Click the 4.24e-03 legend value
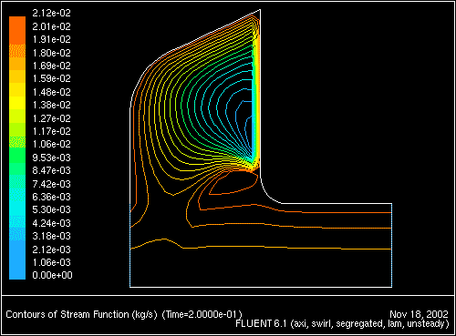The height and width of the screenshot is (336, 456). [x=51, y=223]
